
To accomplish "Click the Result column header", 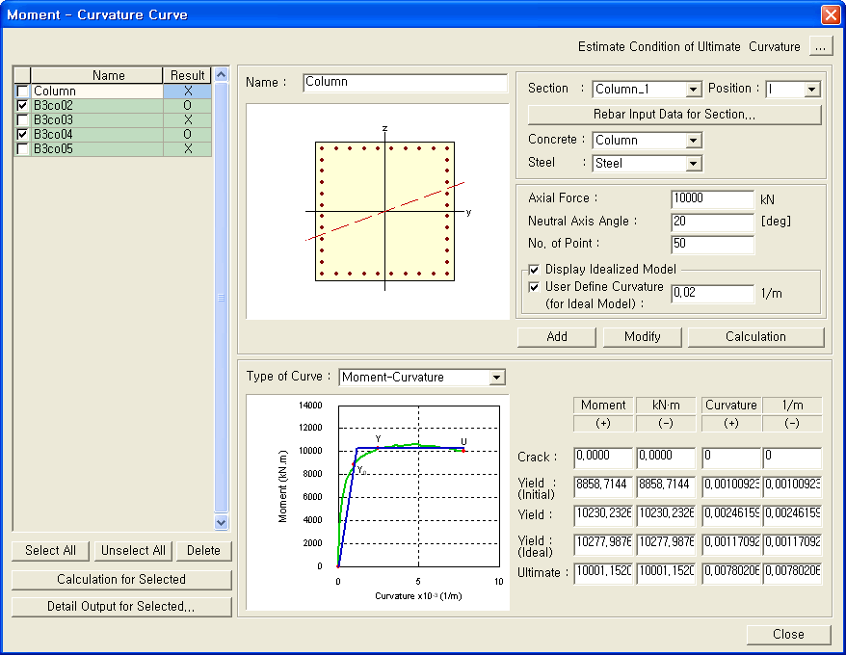I will pyautogui.click(x=187, y=75).
